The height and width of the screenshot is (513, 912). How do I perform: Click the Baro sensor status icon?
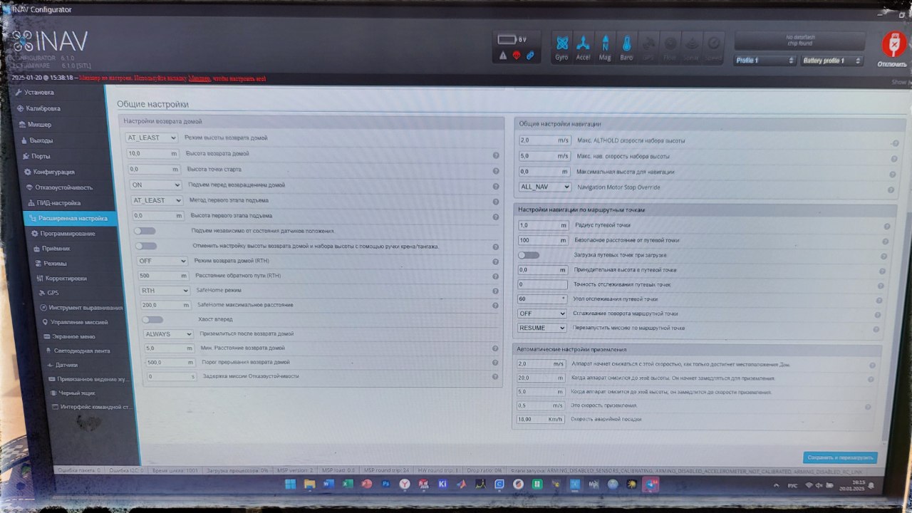coord(626,46)
